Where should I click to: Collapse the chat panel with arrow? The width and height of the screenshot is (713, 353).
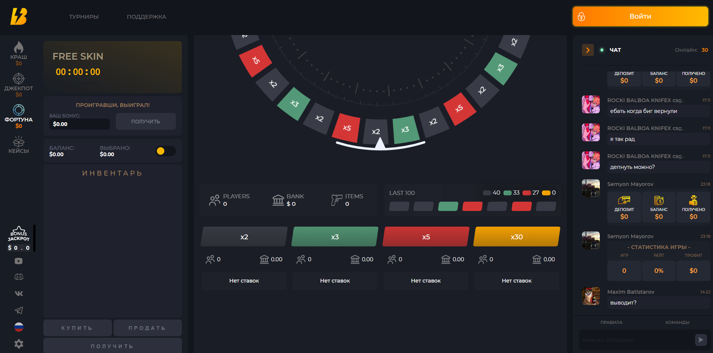point(588,50)
